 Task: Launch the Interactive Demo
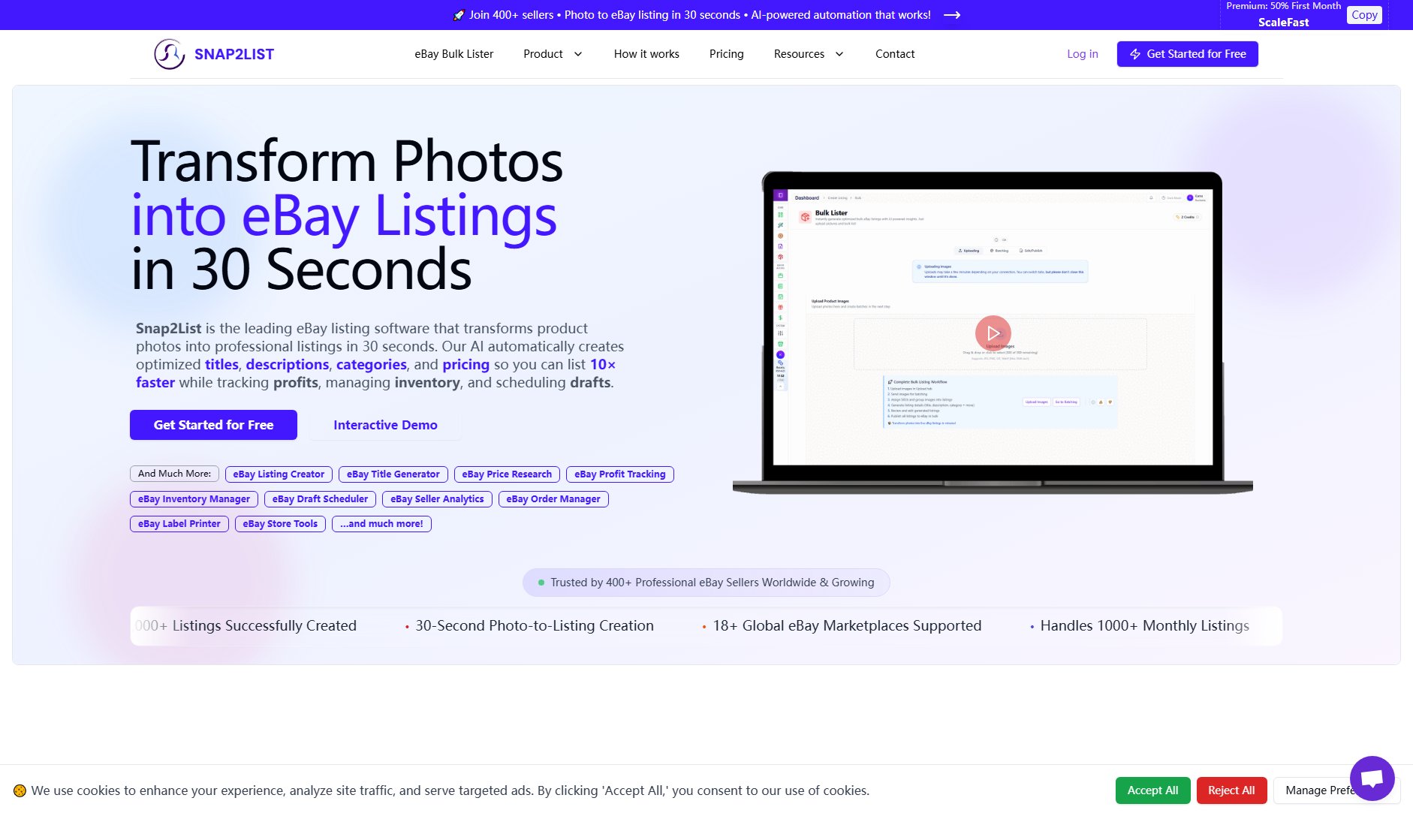[x=385, y=425]
